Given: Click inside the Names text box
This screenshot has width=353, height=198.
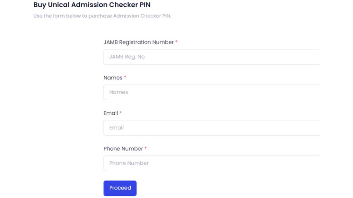Looking at the screenshot, I should pos(211,92).
